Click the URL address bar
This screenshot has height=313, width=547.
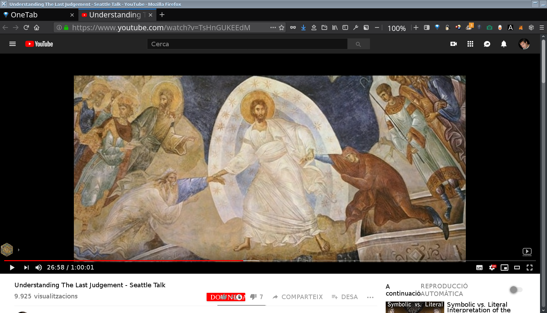(x=169, y=27)
